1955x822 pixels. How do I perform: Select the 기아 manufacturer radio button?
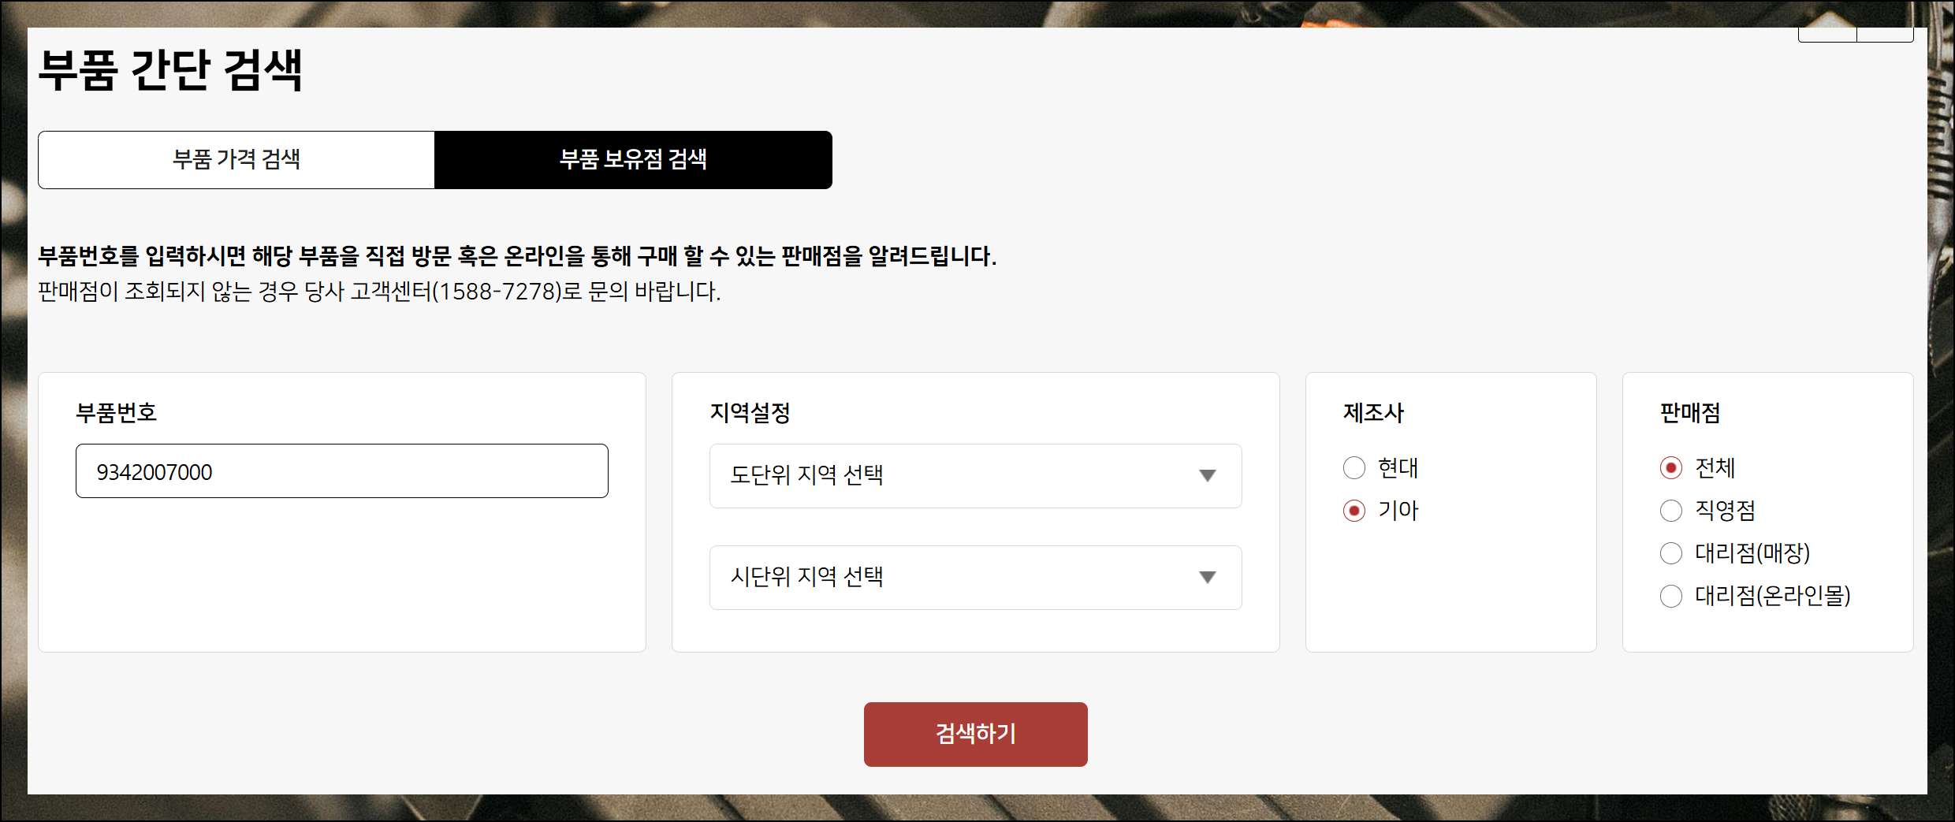pos(1354,511)
